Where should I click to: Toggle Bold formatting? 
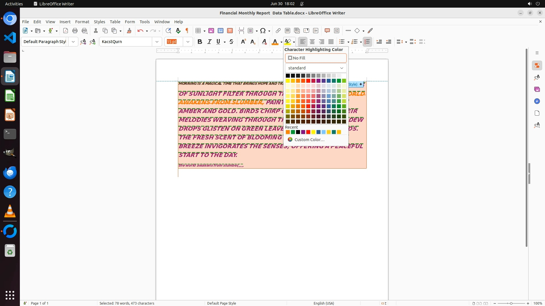click(x=200, y=42)
